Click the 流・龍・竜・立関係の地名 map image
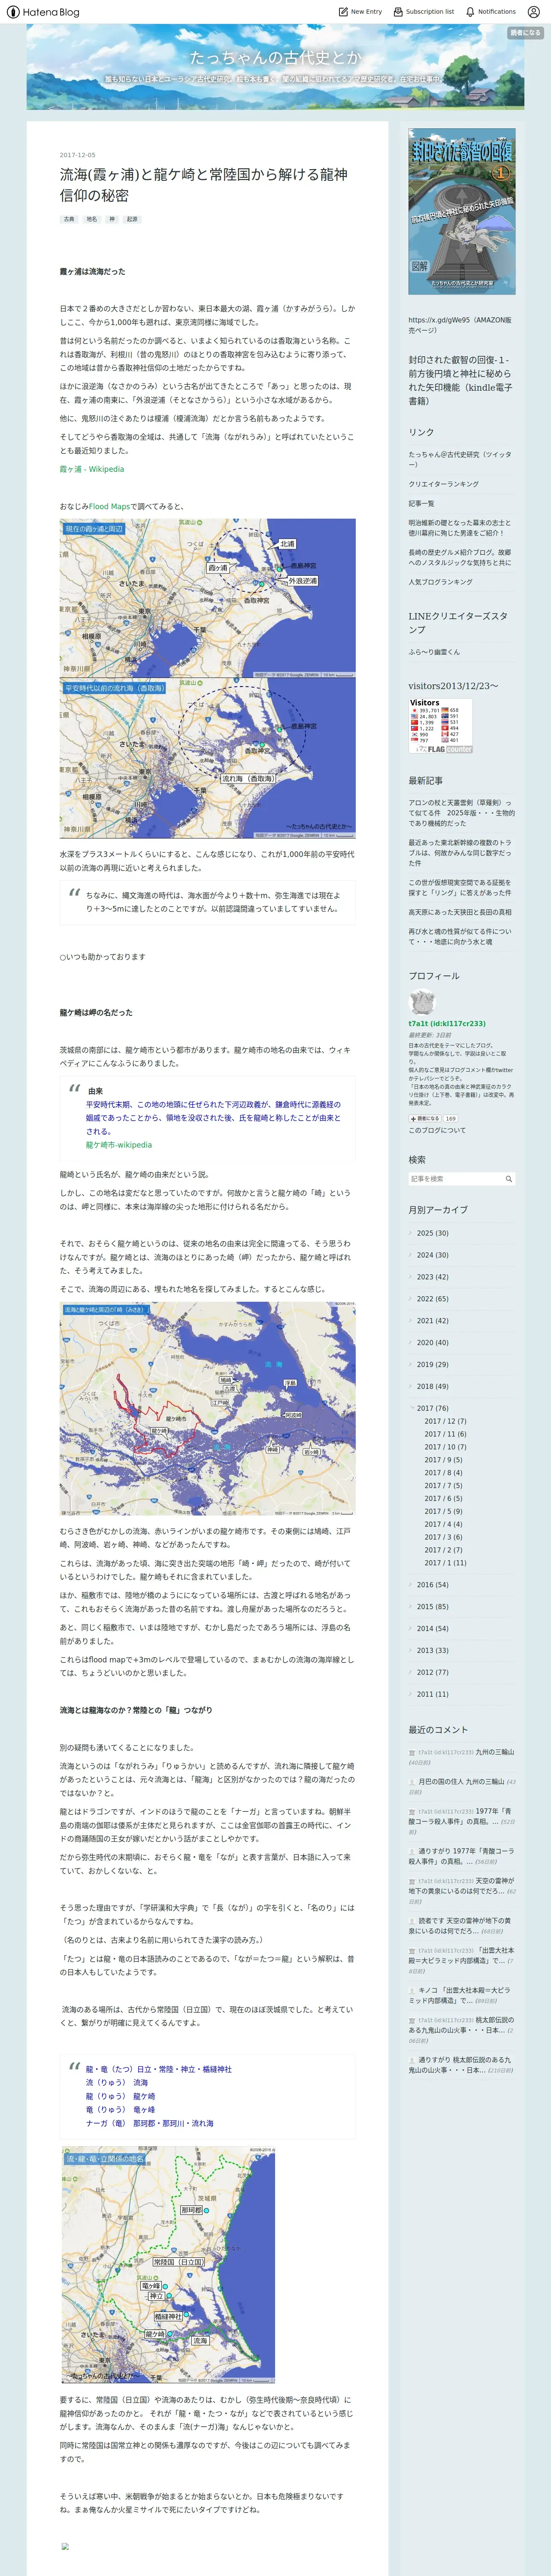 168,2266
